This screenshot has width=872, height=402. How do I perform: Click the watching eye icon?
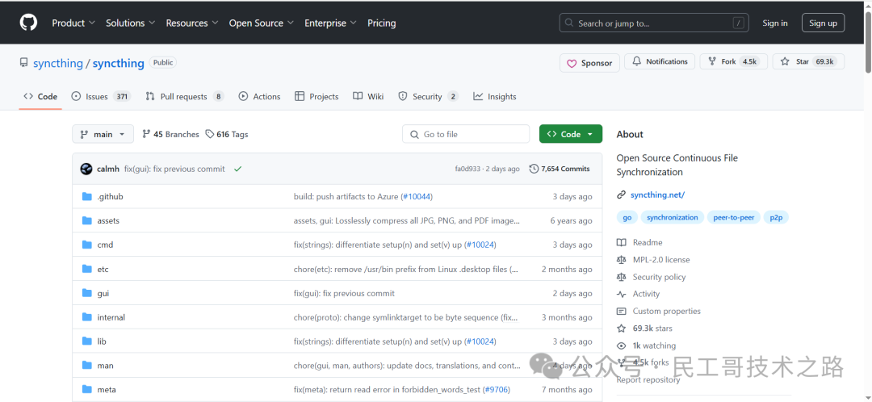coord(621,345)
